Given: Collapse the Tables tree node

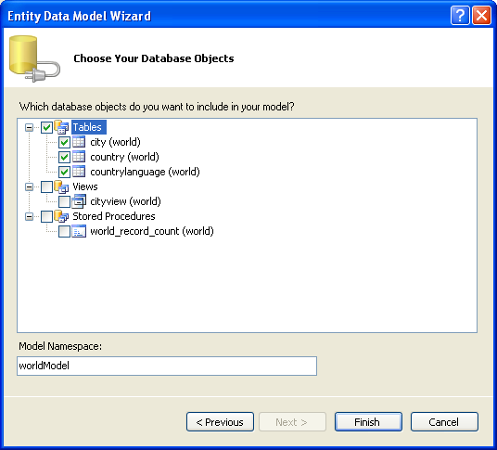Looking at the screenshot, I should pos(29,127).
